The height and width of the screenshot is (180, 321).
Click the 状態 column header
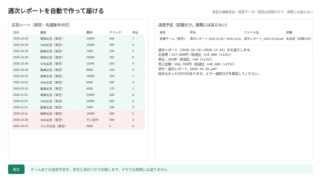(x=289, y=32)
